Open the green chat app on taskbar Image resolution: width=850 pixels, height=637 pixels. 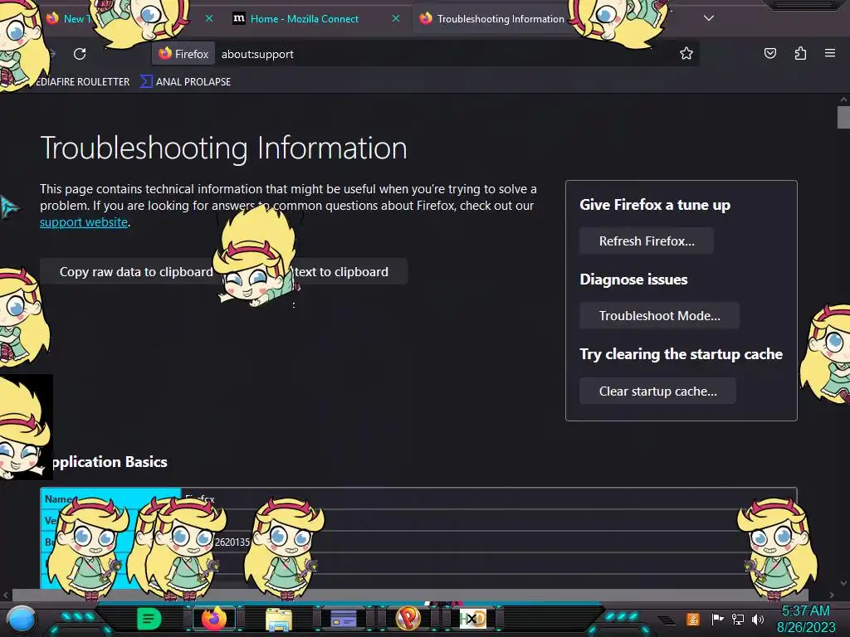pyautogui.click(x=149, y=619)
